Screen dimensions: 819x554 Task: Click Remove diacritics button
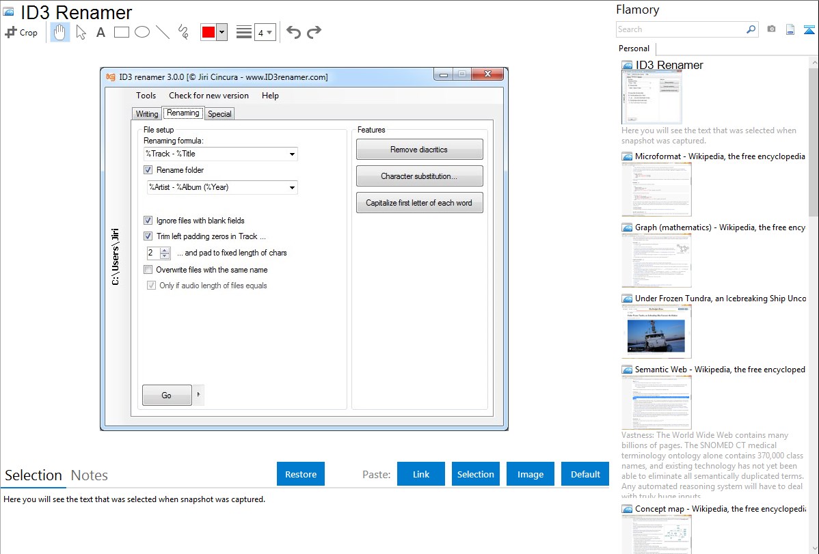420,150
